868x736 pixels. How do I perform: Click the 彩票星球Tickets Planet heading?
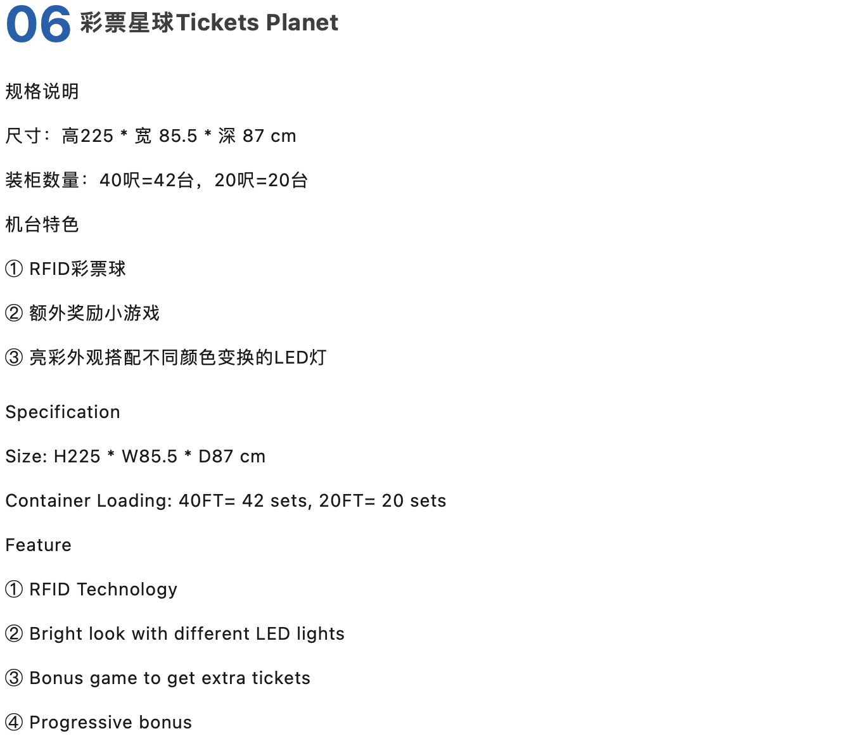tap(209, 23)
